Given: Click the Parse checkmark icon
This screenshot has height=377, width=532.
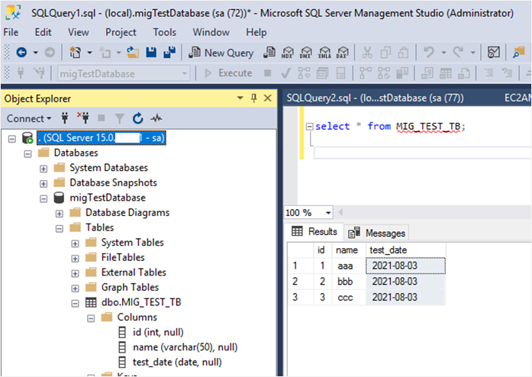Looking at the screenshot, I should [x=285, y=73].
